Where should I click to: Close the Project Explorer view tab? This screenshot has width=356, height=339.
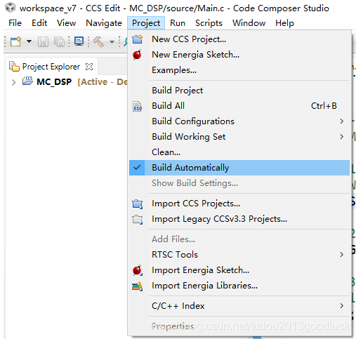pyautogui.click(x=89, y=67)
